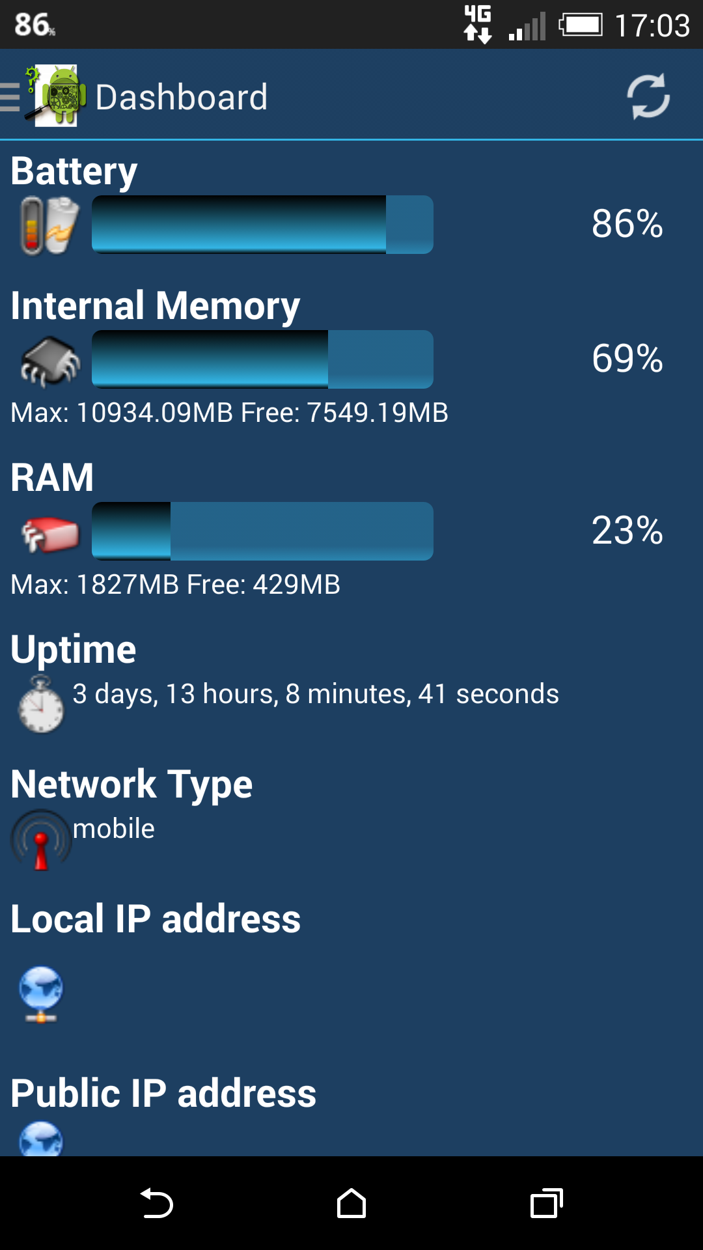Tap the Public IP address heading
The width and height of the screenshot is (703, 1250).
[163, 1093]
